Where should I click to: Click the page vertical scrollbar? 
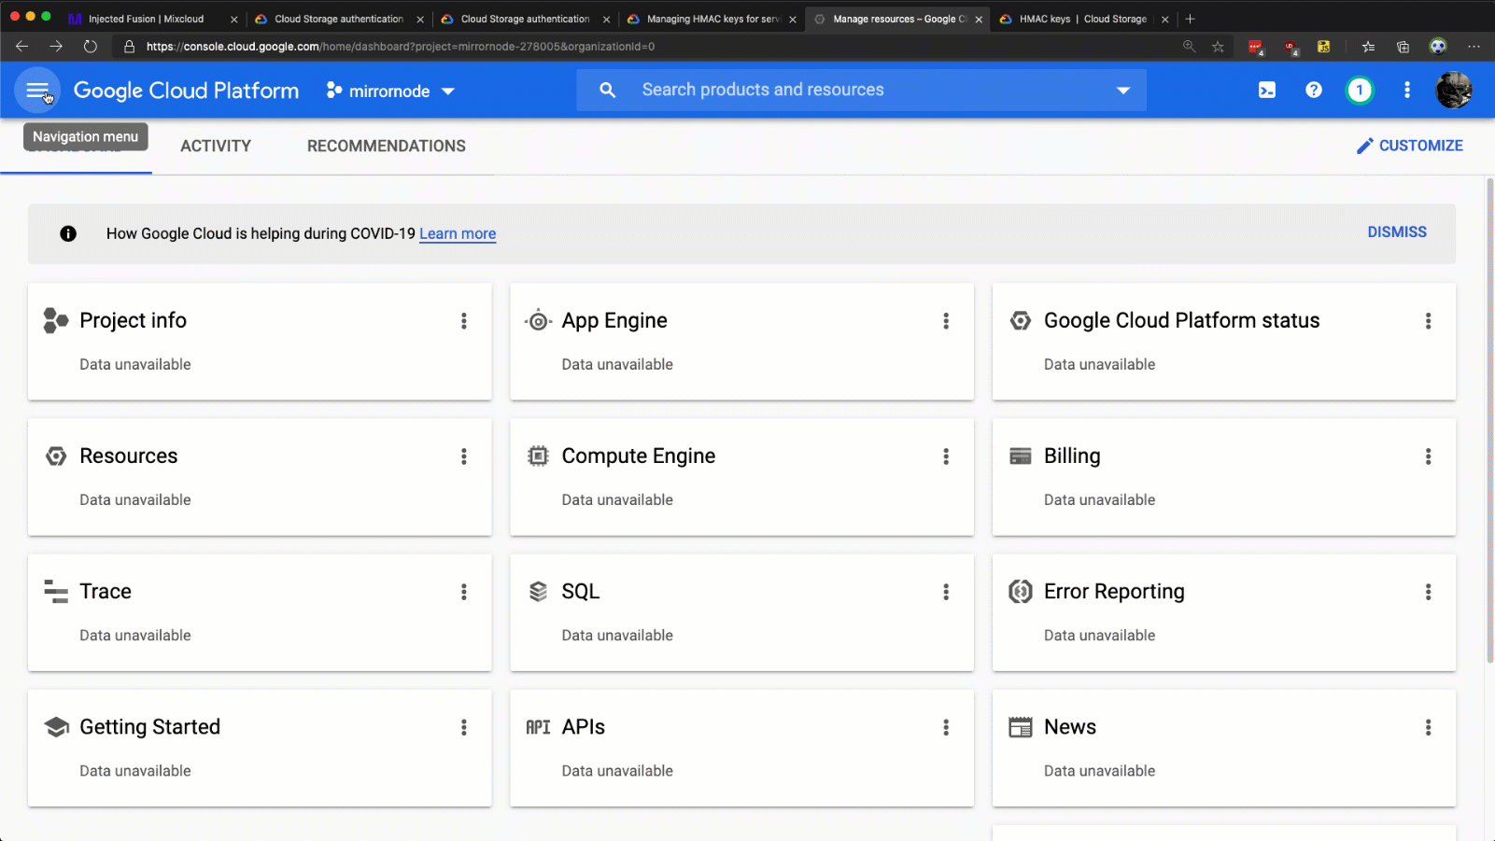pyautogui.click(x=1489, y=420)
